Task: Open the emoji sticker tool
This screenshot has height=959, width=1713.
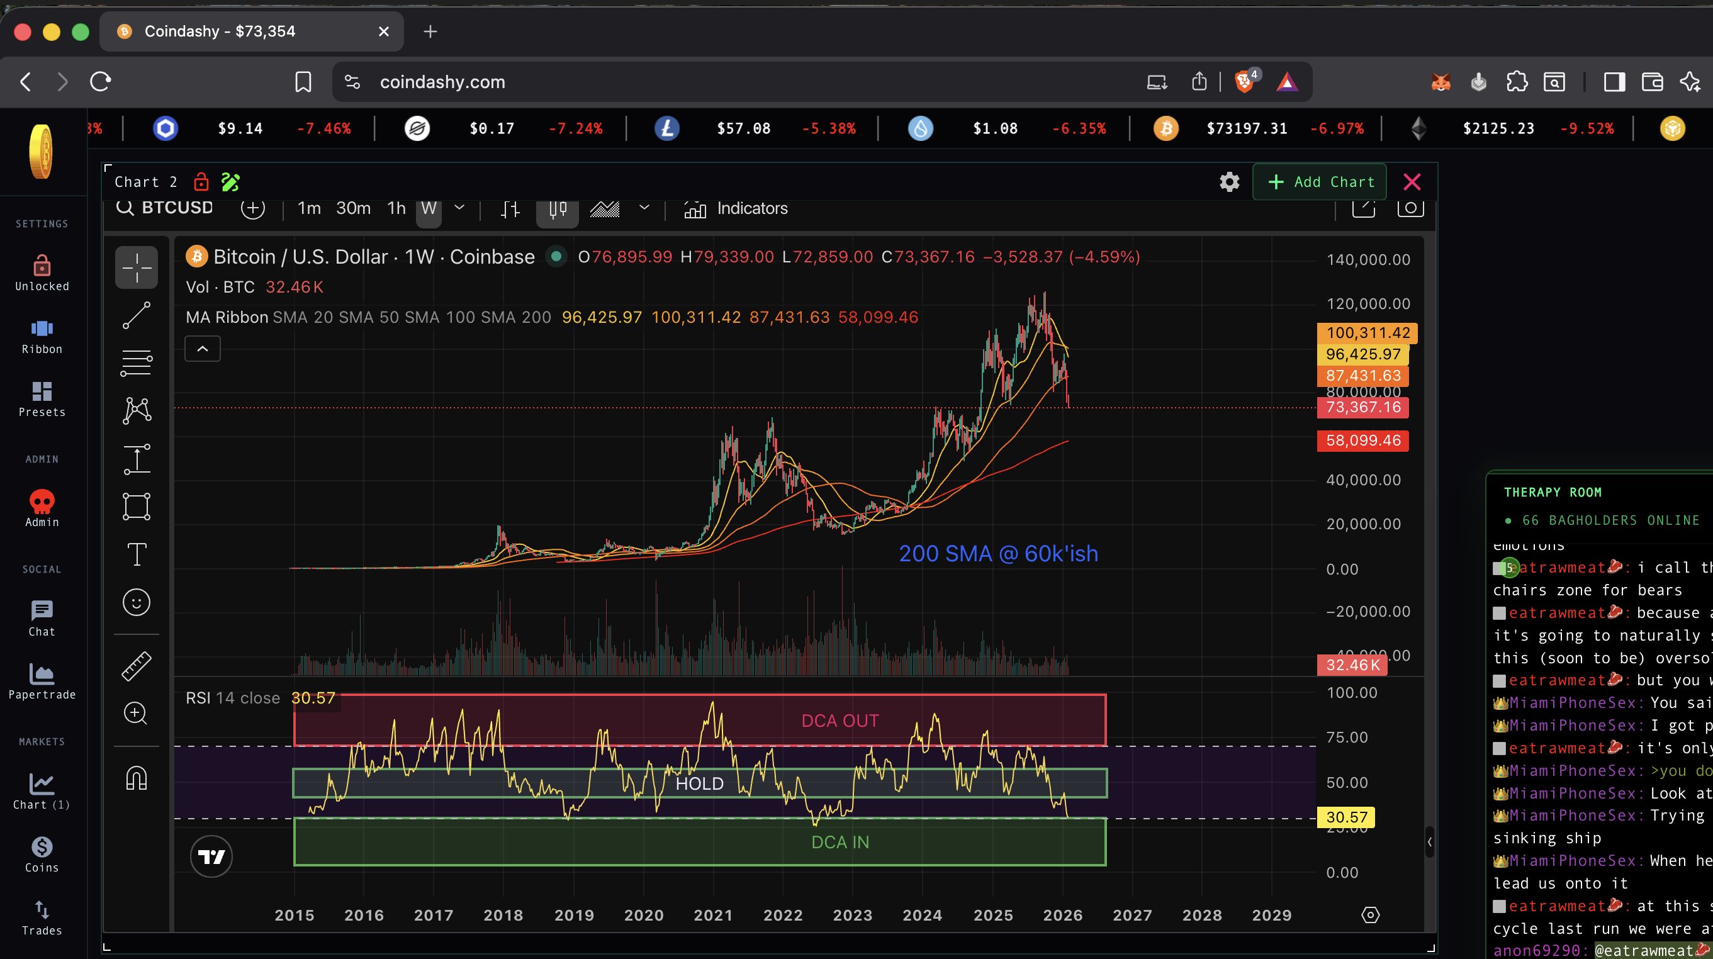Action: pos(137,603)
